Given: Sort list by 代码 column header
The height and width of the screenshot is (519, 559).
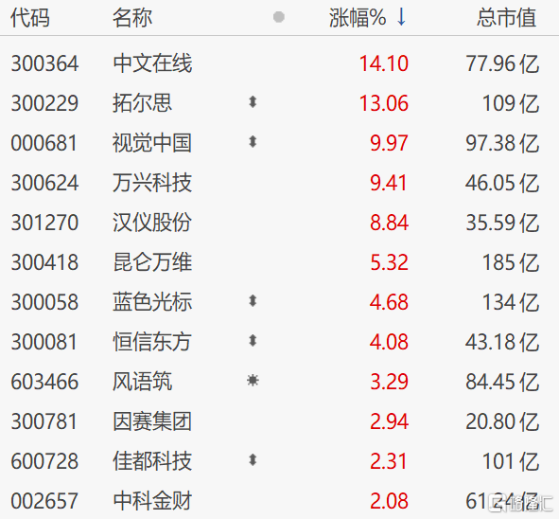Looking at the screenshot, I should [x=30, y=17].
